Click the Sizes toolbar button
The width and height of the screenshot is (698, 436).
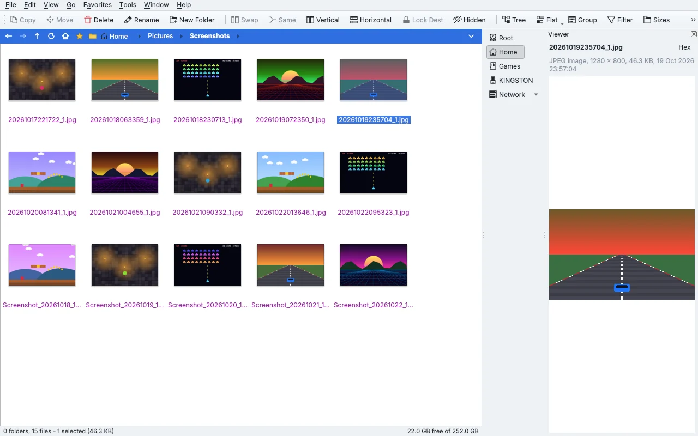(657, 20)
